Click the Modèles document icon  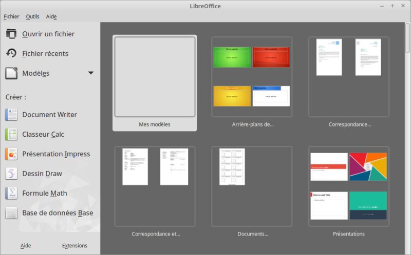(x=11, y=73)
